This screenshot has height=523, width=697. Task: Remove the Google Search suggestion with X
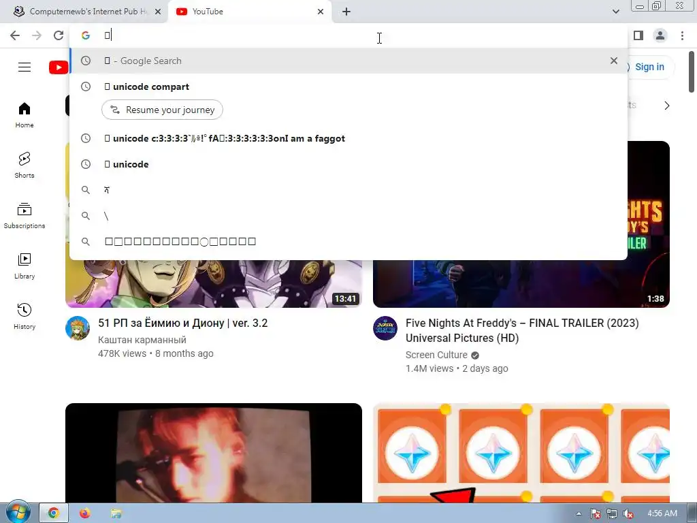(x=614, y=61)
